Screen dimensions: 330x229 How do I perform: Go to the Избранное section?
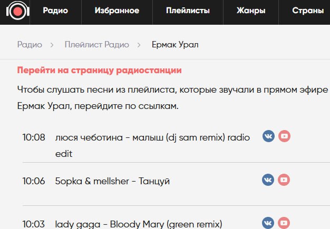117,11
